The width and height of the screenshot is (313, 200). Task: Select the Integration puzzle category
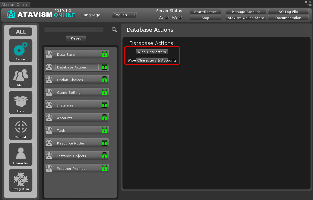point(21,180)
